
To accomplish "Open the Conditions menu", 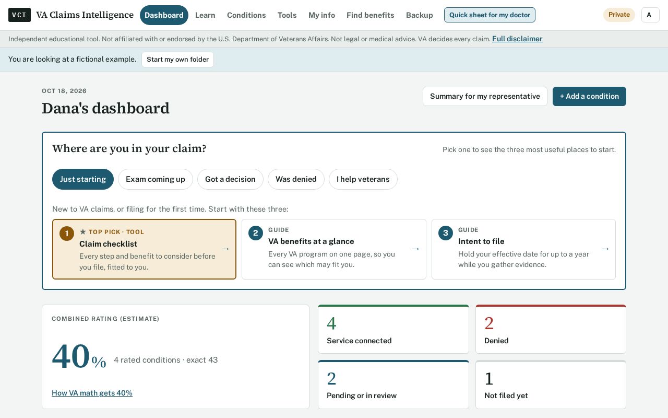I will pos(246,15).
